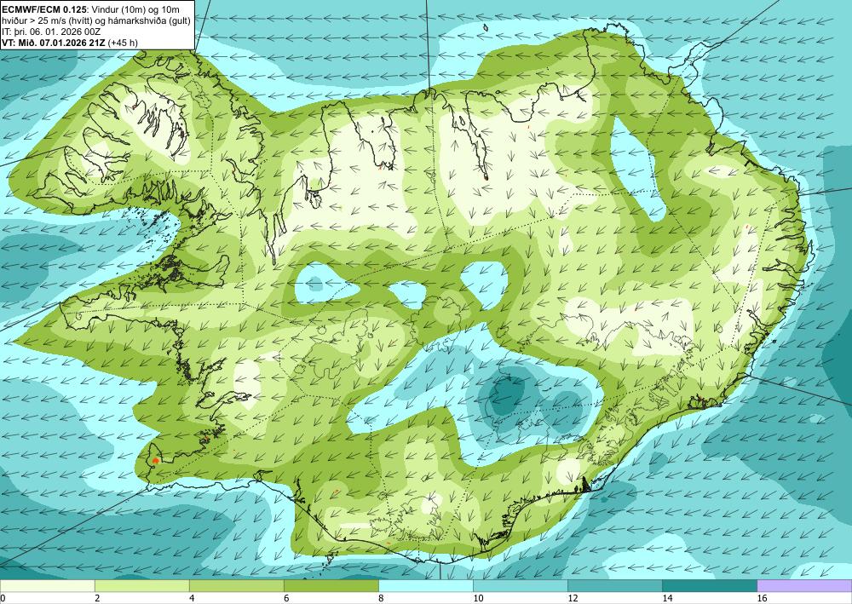Screen dimensions: 852x604
Task: Click the legend scale label "10"
Action: (478, 598)
